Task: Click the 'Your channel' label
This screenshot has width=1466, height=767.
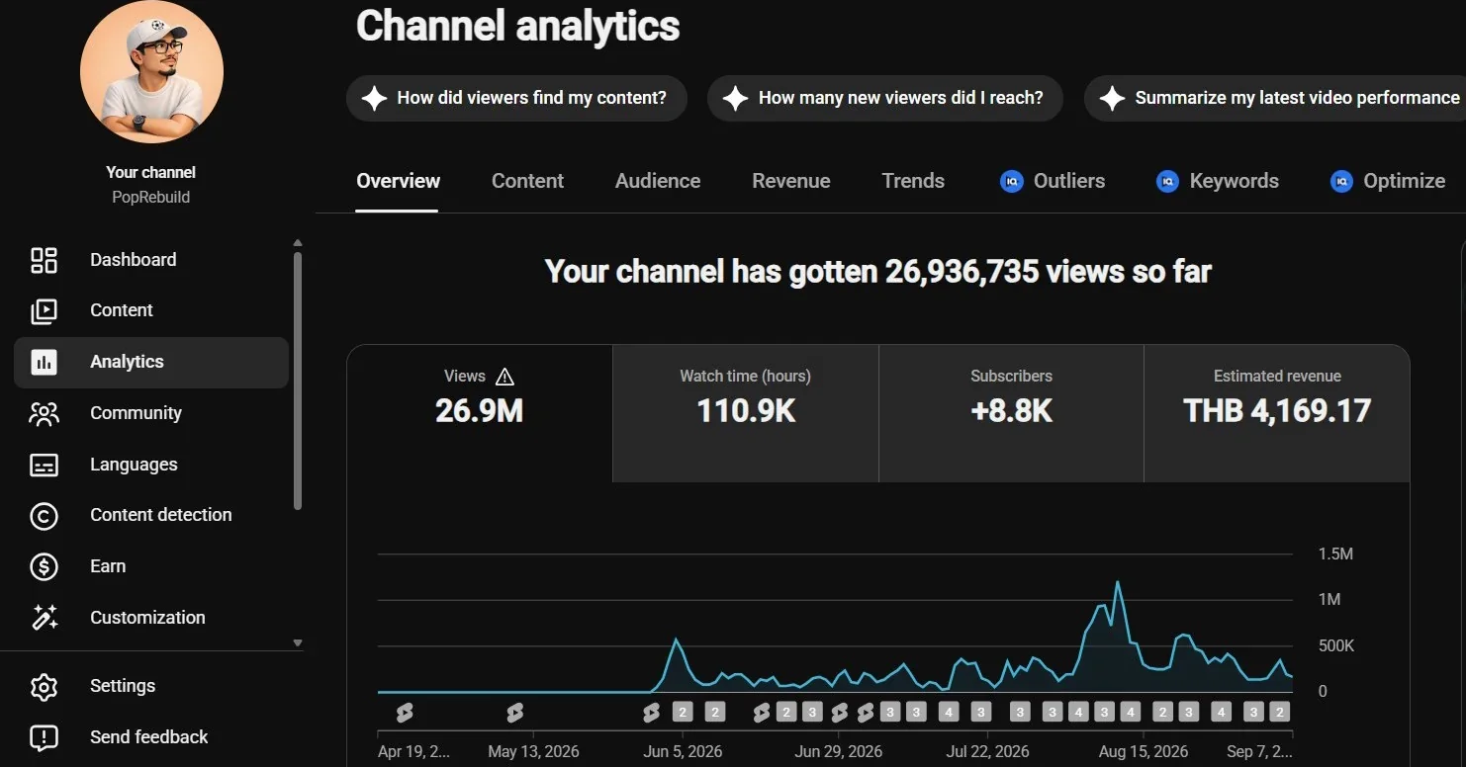Action: click(151, 172)
